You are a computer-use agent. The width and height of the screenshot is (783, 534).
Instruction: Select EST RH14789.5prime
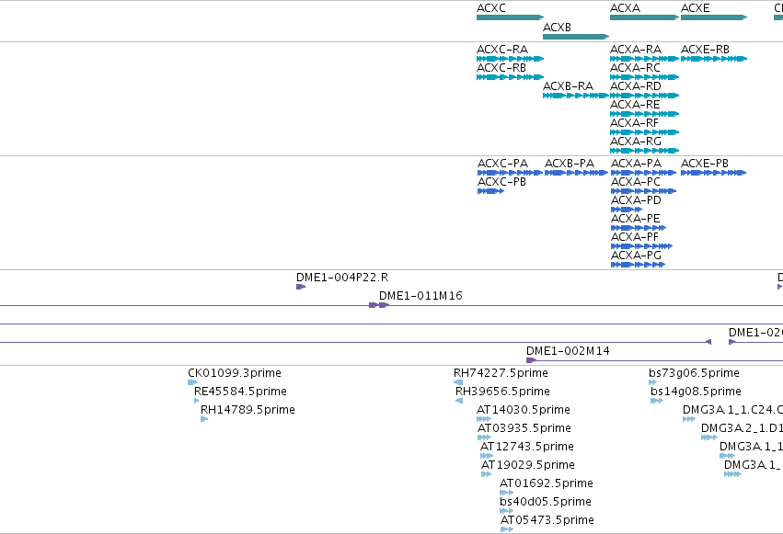[x=204, y=419]
